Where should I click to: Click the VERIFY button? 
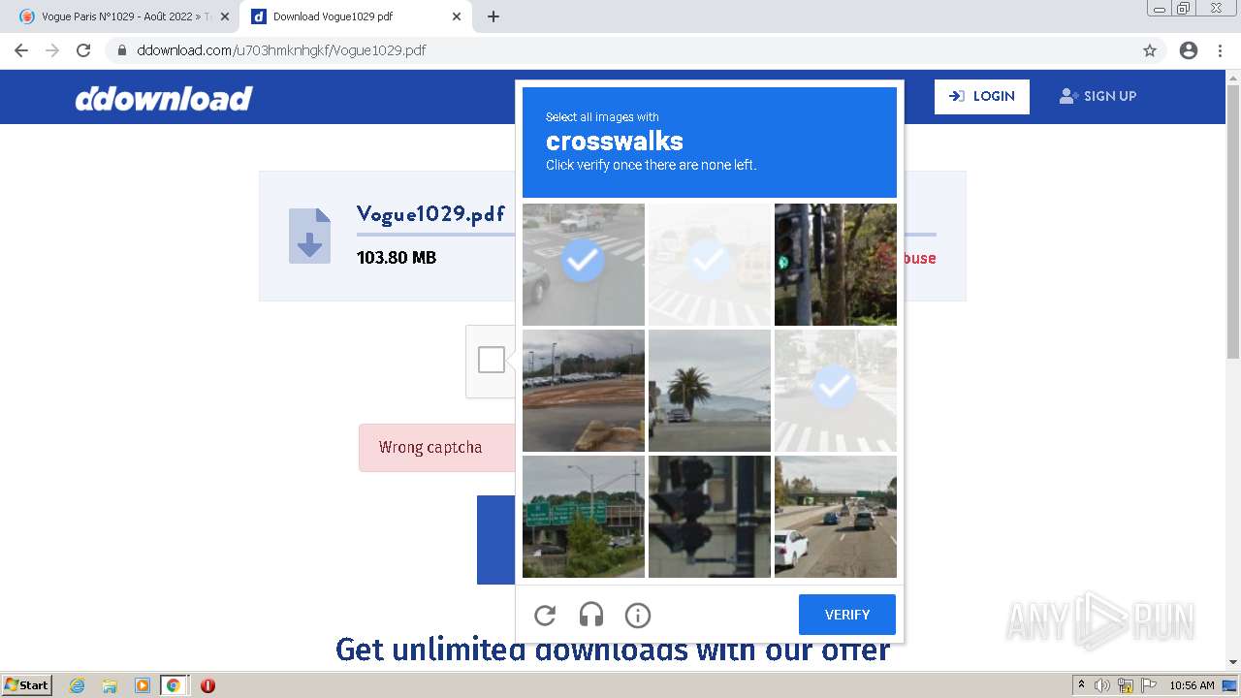point(847,615)
